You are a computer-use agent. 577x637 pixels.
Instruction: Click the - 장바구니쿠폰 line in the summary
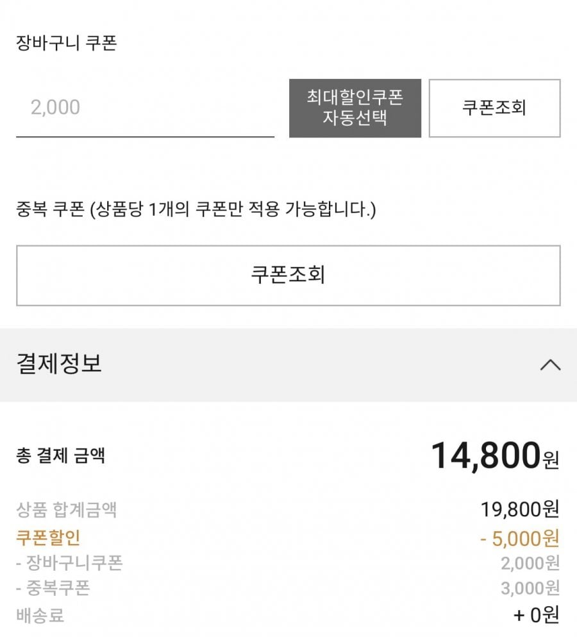(69, 564)
